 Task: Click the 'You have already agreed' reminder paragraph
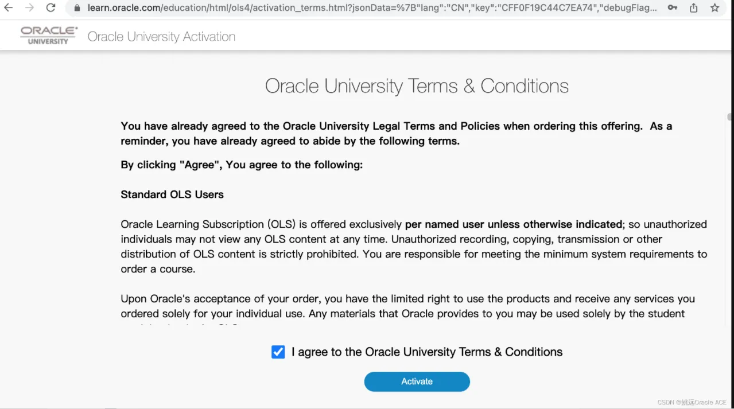pos(396,133)
